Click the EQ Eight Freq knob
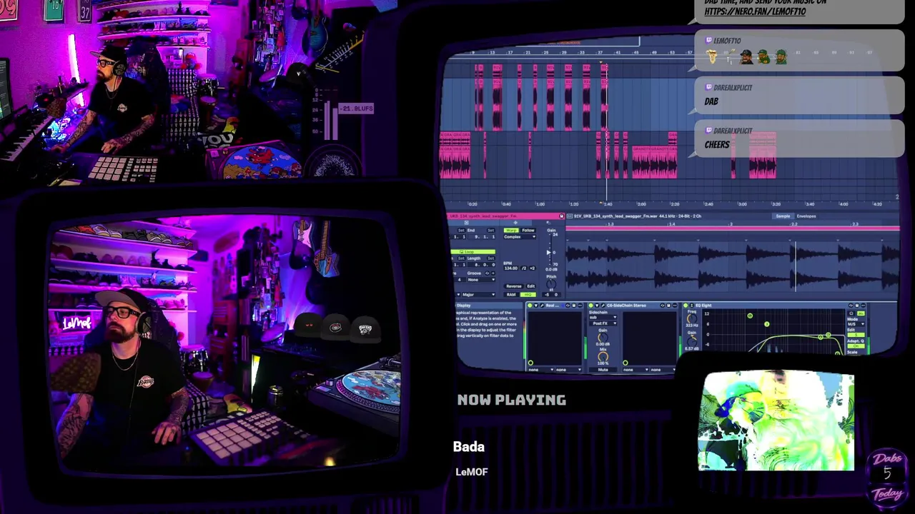This screenshot has width=915, height=514. [692, 318]
